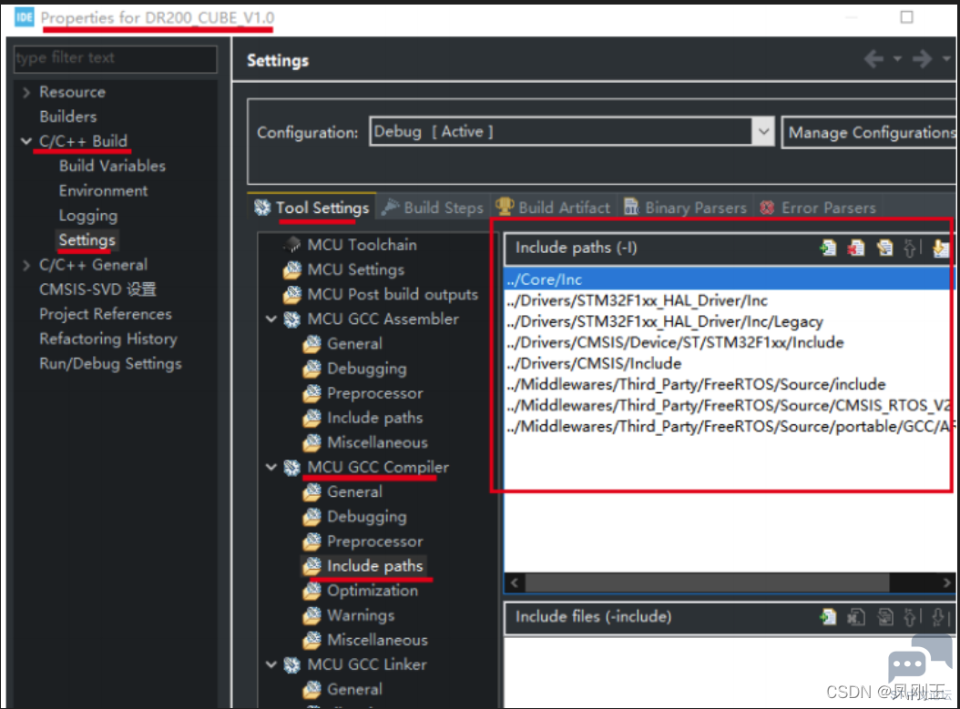Switch to the Build Steps tab
Image resolution: width=960 pixels, height=709 pixels.
click(433, 208)
